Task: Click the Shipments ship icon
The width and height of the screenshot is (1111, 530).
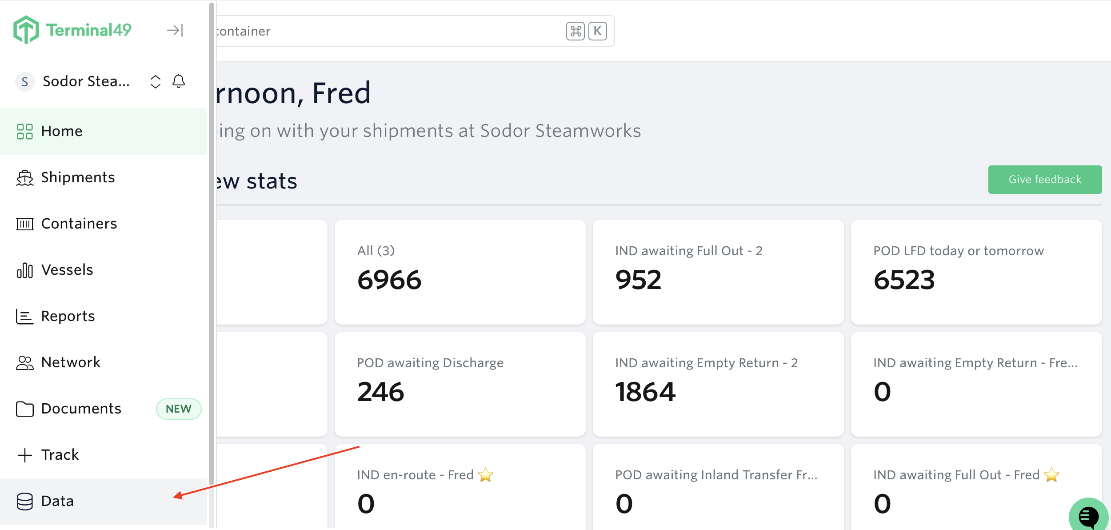Action: [25, 178]
